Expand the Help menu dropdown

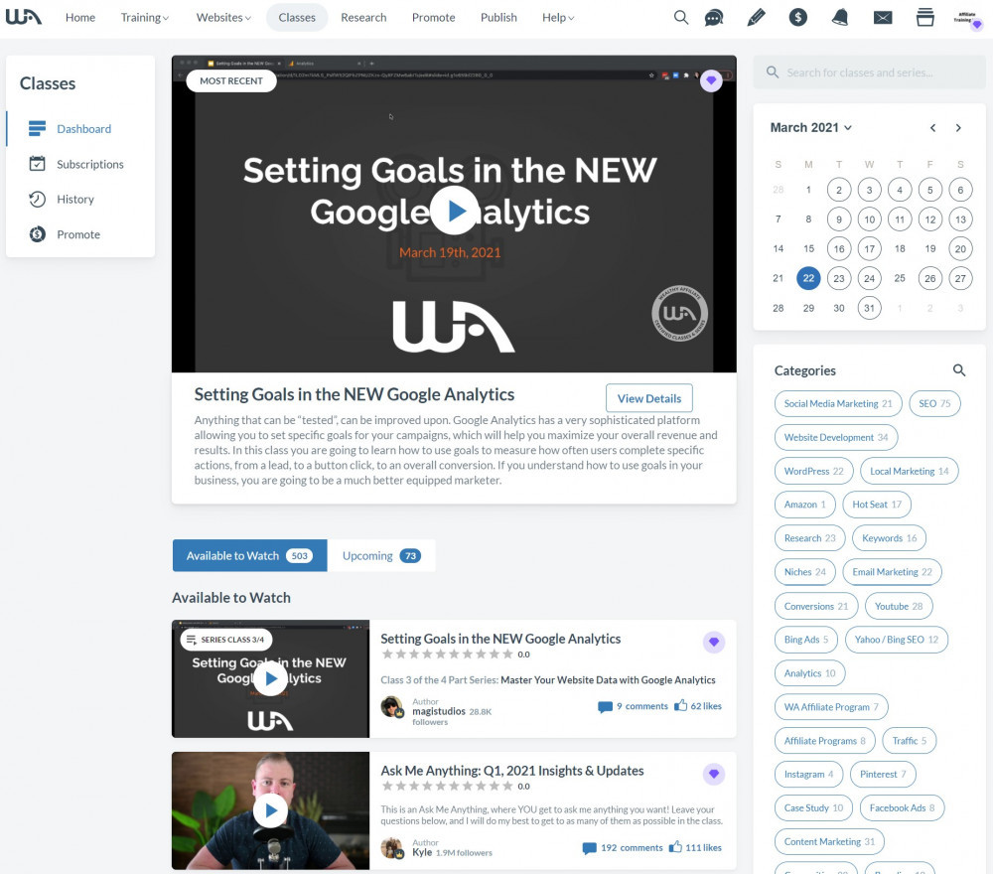[x=558, y=18]
